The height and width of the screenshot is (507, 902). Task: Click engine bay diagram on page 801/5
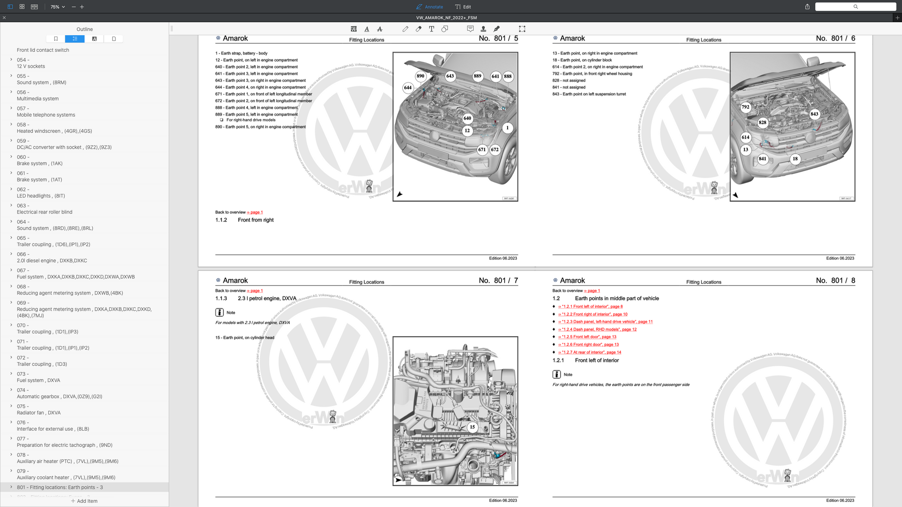click(455, 126)
